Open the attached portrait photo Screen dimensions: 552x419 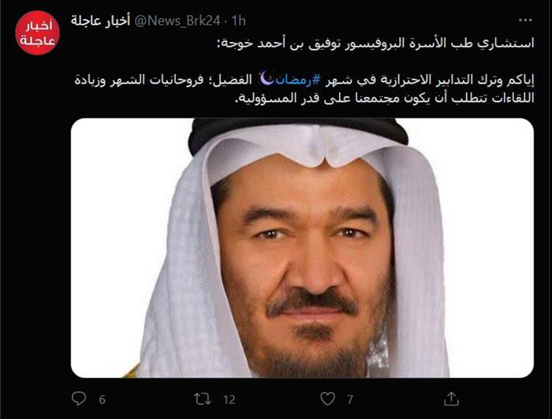pyautogui.click(x=302, y=248)
